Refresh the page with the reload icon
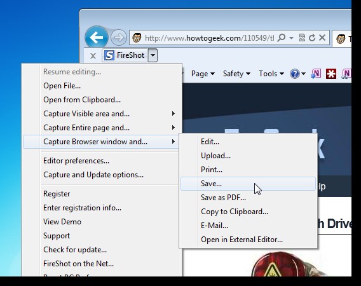The width and height of the screenshot is (361, 286). point(312,37)
